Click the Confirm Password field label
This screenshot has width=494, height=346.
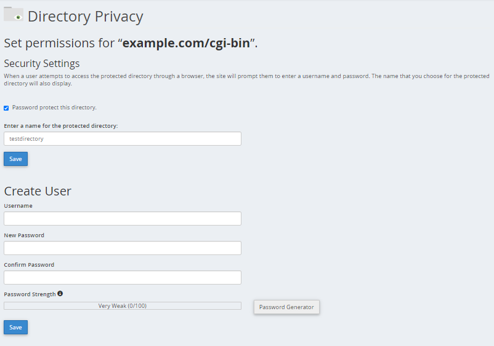click(29, 265)
